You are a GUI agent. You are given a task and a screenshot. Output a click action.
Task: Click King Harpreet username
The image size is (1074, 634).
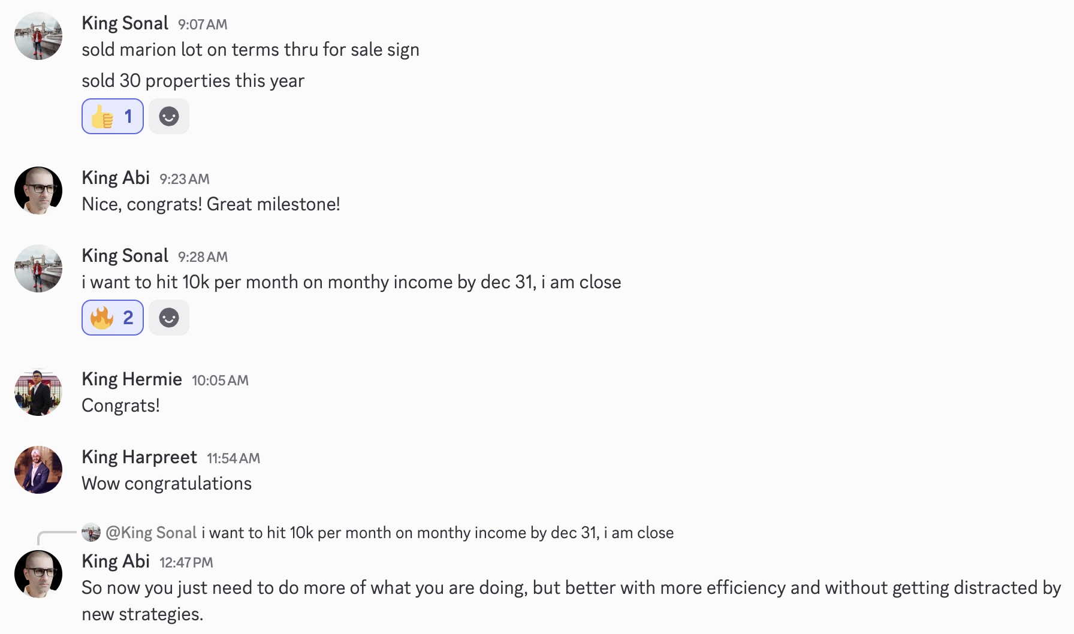[139, 457]
